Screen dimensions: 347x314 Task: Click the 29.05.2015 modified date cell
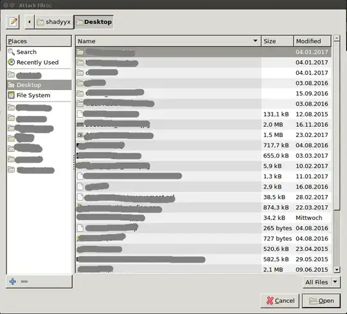point(312,259)
